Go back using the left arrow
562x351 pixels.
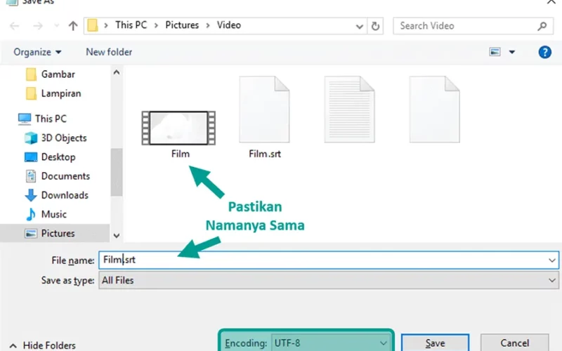click(15, 26)
